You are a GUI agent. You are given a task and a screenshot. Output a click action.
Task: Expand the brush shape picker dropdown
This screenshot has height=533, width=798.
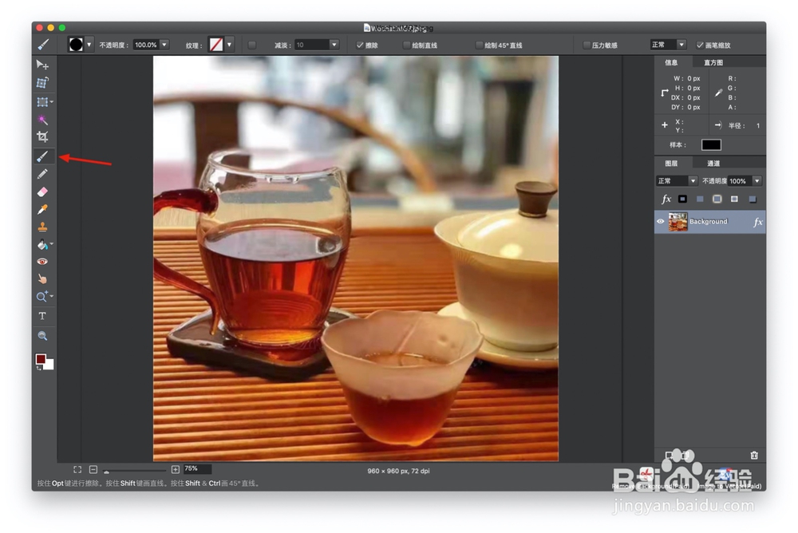[89, 45]
